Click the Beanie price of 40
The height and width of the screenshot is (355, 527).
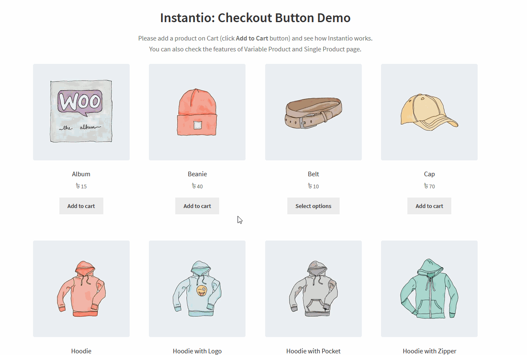click(x=197, y=186)
